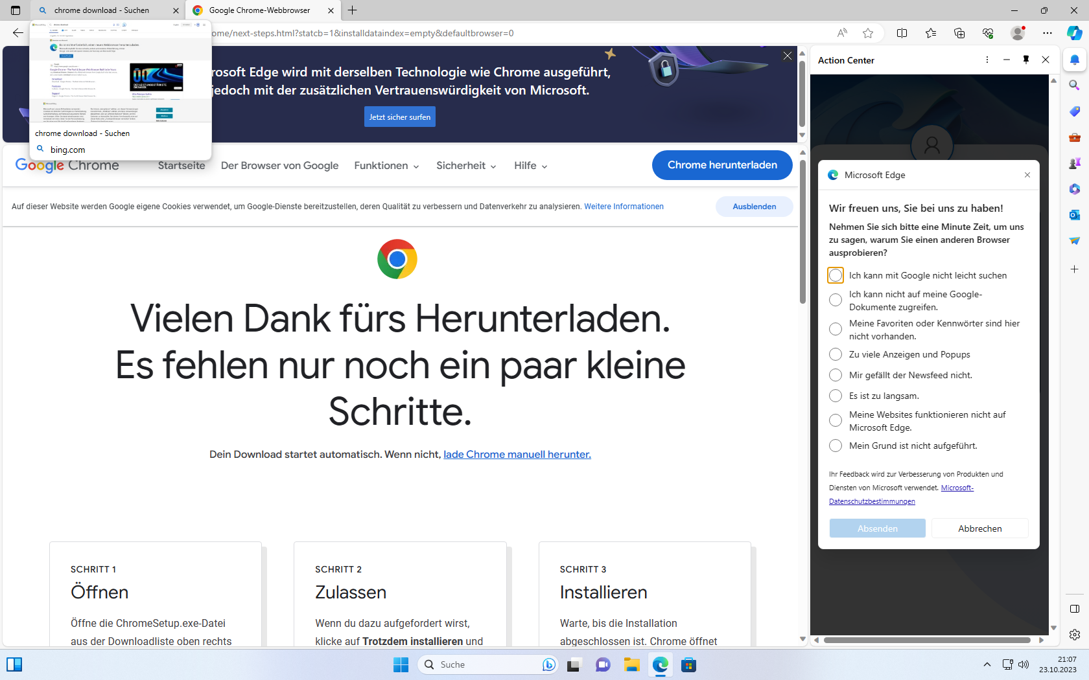Select 'Es ist zu langsam' option
This screenshot has width=1089, height=680.
click(x=836, y=396)
